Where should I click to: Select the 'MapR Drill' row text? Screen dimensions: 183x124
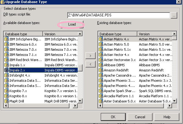point(17,101)
